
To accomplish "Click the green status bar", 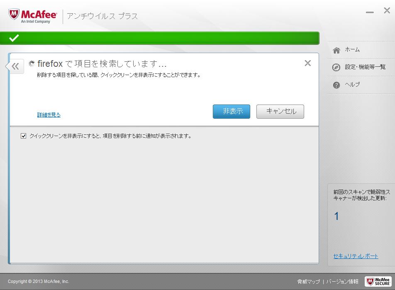I will pyautogui.click(x=160, y=38).
